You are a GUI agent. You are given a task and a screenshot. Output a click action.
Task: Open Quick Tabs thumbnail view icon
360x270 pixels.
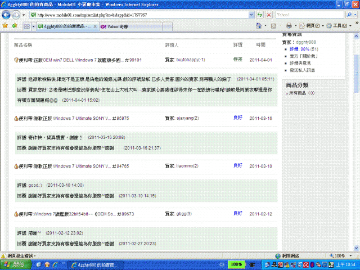27,26
